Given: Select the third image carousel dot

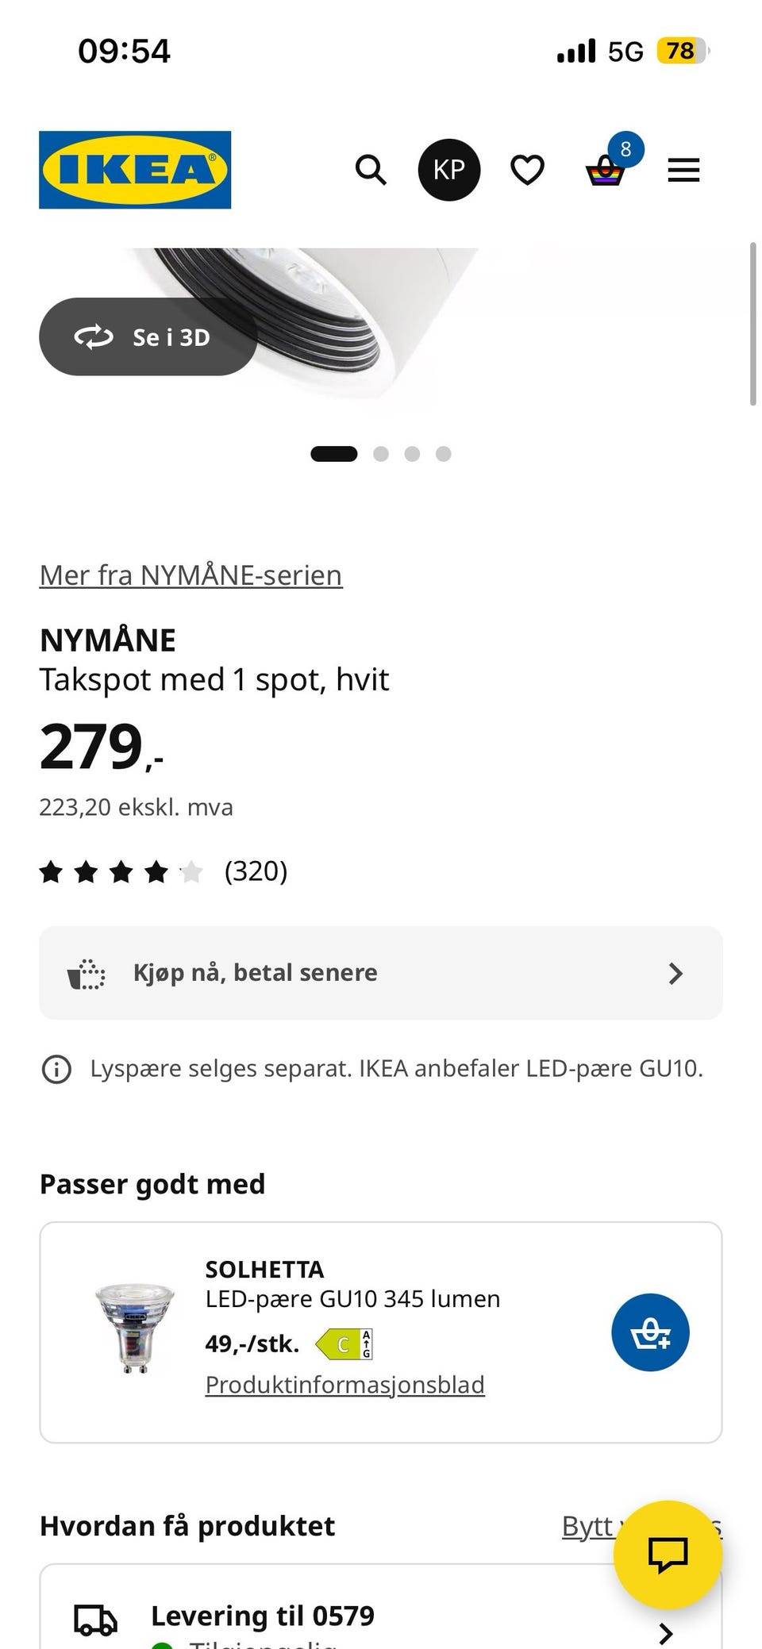Looking at the screenshot, I should click(x=412, y=454).
